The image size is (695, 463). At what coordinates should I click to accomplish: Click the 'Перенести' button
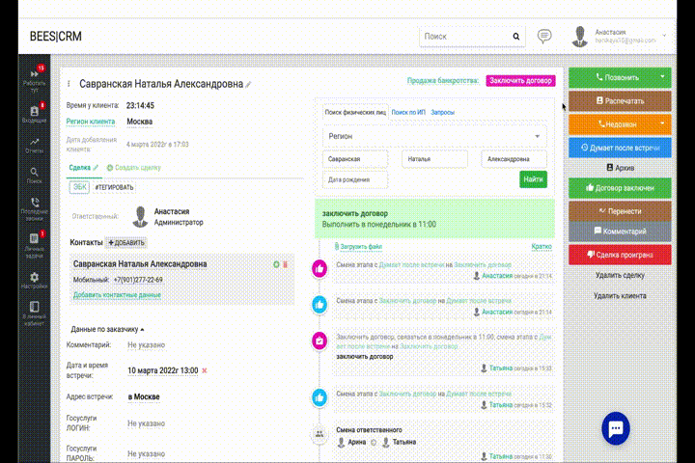[x=620, y=211]
